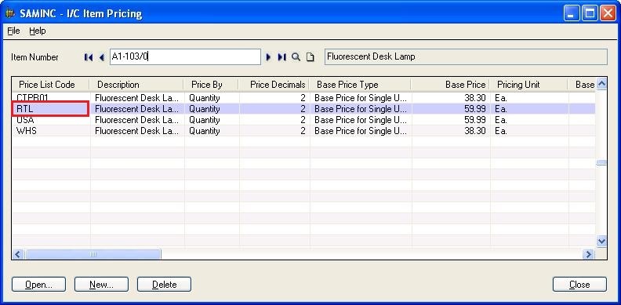Screen dimensions: 621x305
Task: Click into the Item Number field
Action: pyautogui.click(x=185, y=57)
